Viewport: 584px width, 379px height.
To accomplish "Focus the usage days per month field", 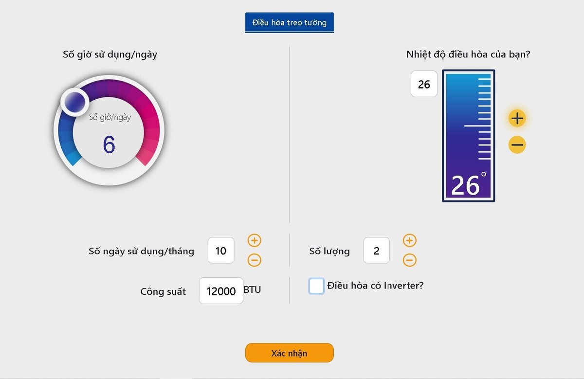I will (x=221, y=251).
